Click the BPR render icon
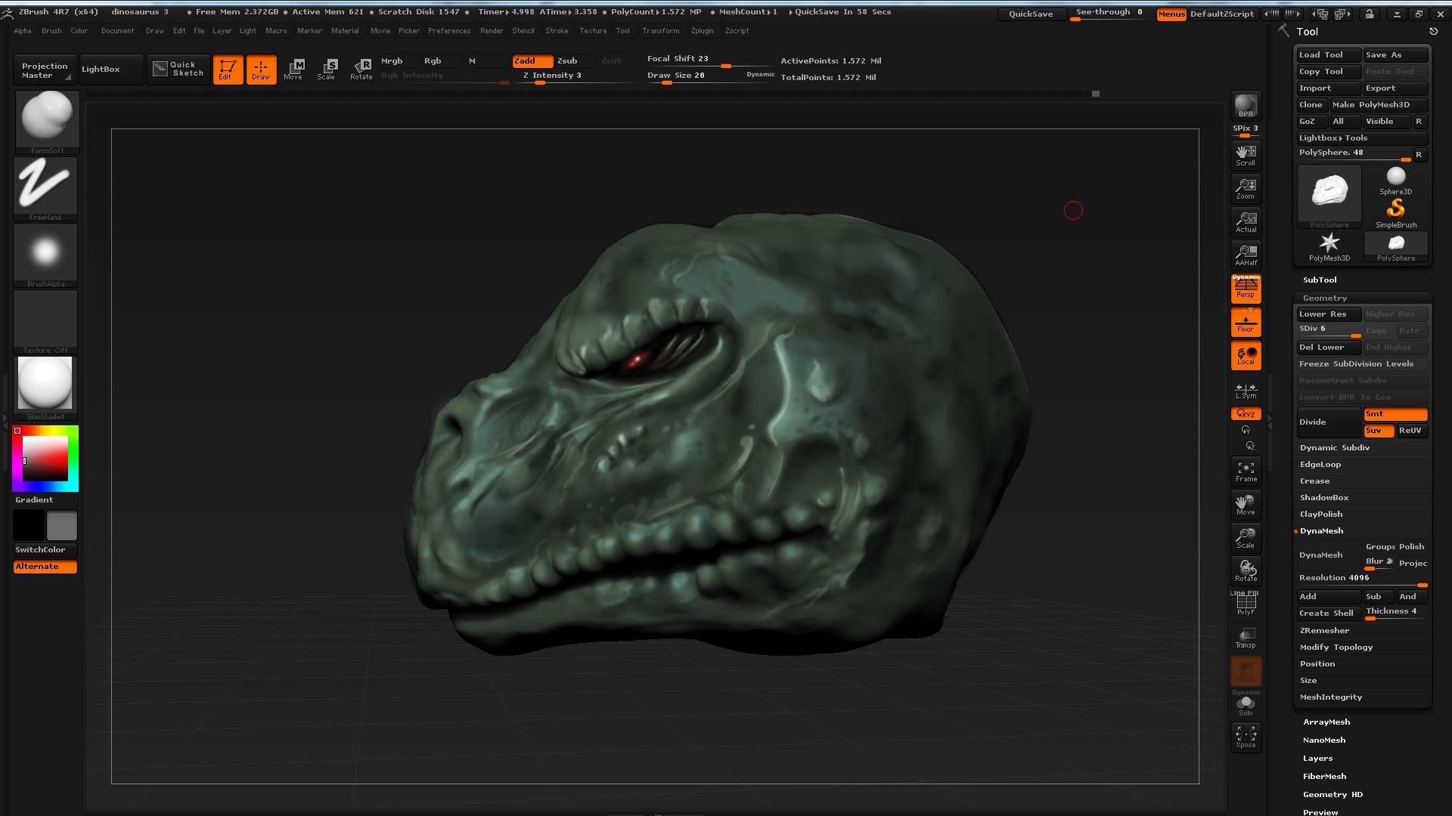 (1246, 106)
